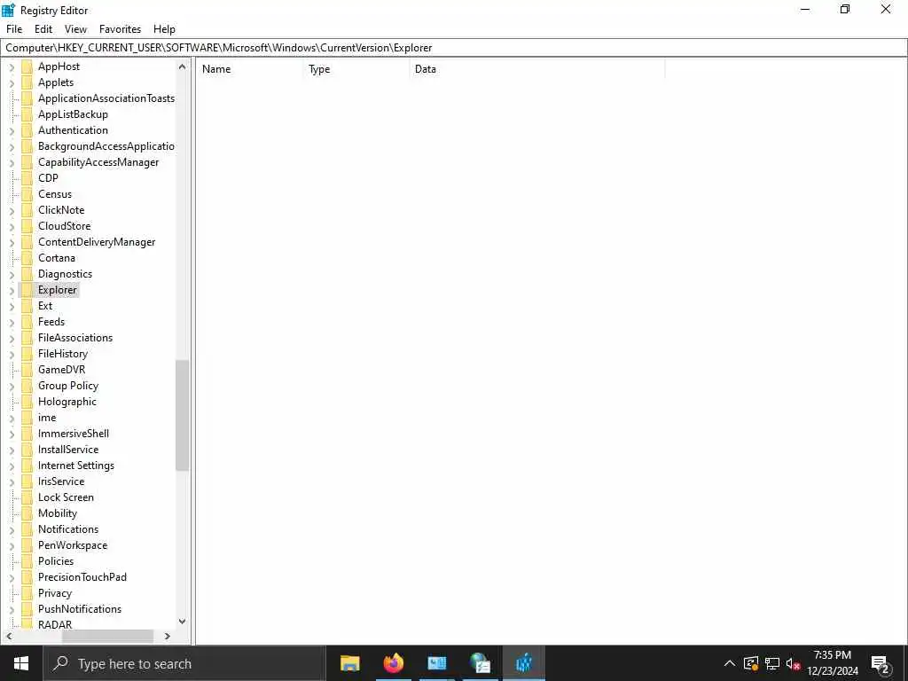Click the muted volume tray icon
This screenshot has height=681, width=908.
pos(793,663)
